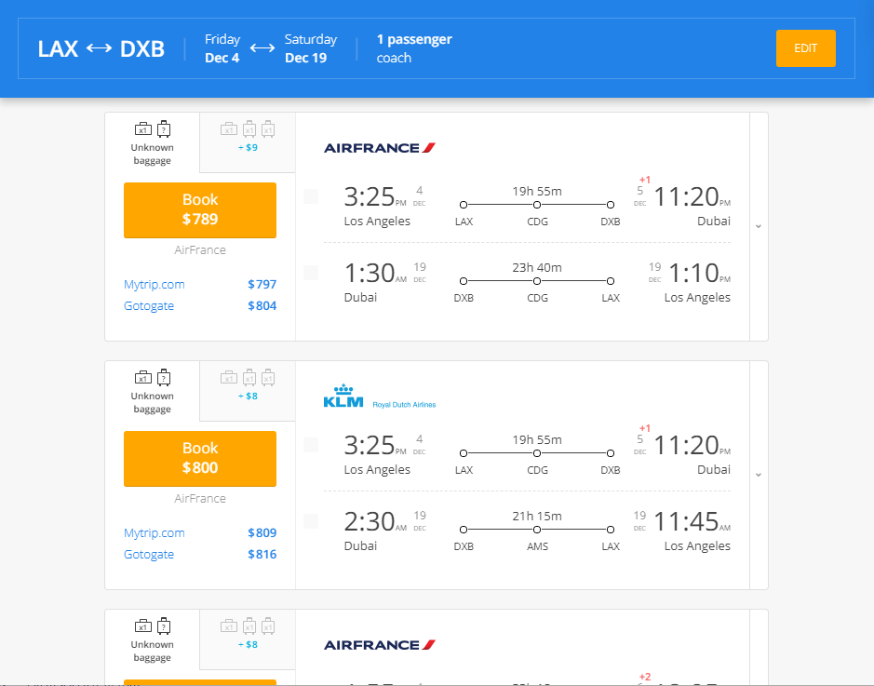The image size is (874, 686).
Task: Tick the checkbox beside the 1:30 AM Dubai return
Action: [x=311, y=273]
